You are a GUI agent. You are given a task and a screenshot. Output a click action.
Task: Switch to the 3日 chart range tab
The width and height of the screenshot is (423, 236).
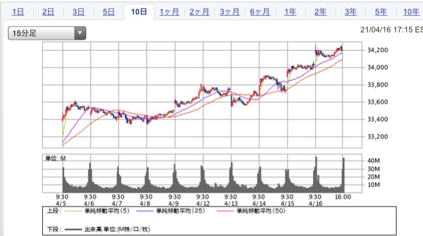point(78,12)
